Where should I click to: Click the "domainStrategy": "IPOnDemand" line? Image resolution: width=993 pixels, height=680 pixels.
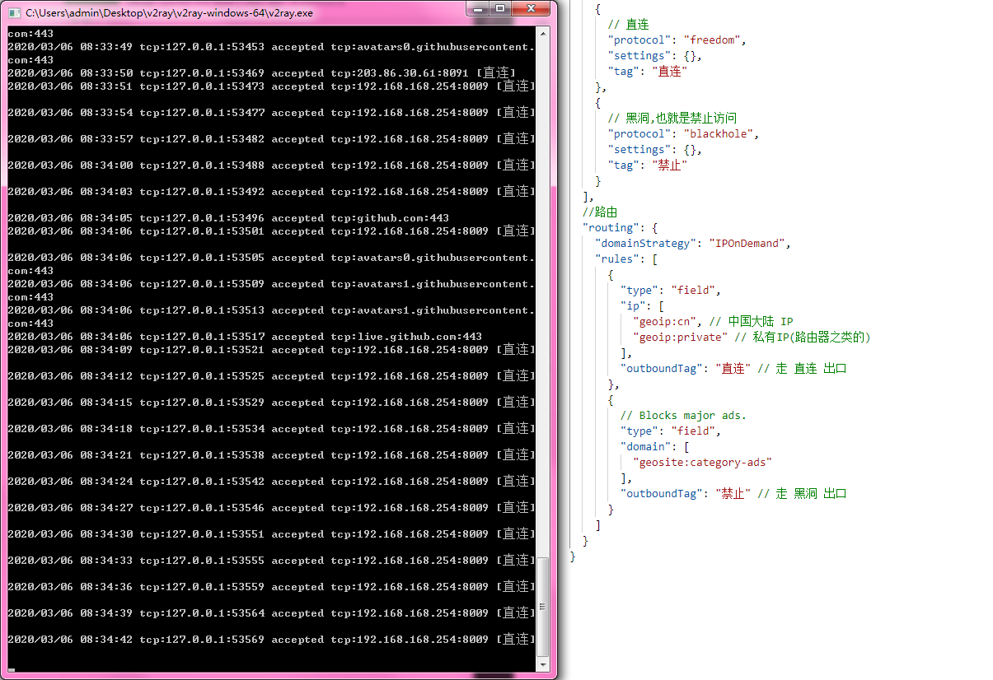coord(693,243)
